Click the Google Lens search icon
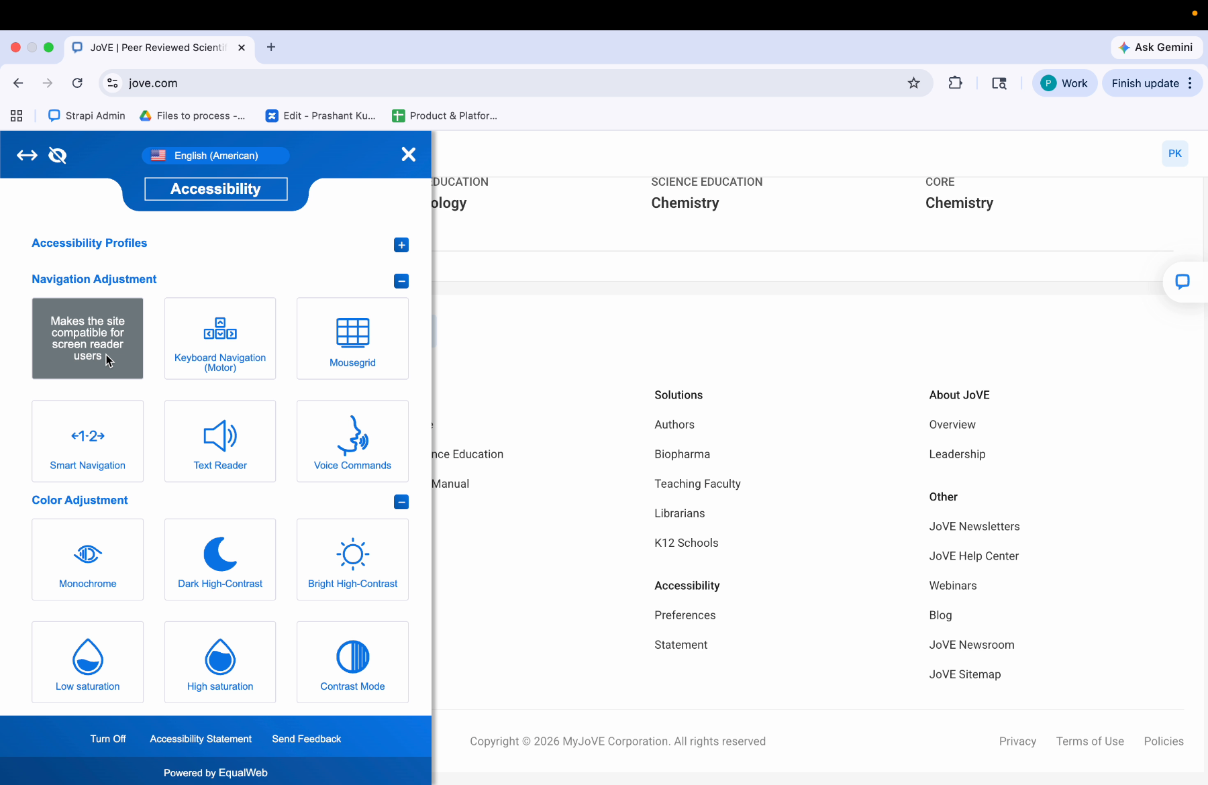The width and height of the screenshot is (1208, 785). coord(999,83)
